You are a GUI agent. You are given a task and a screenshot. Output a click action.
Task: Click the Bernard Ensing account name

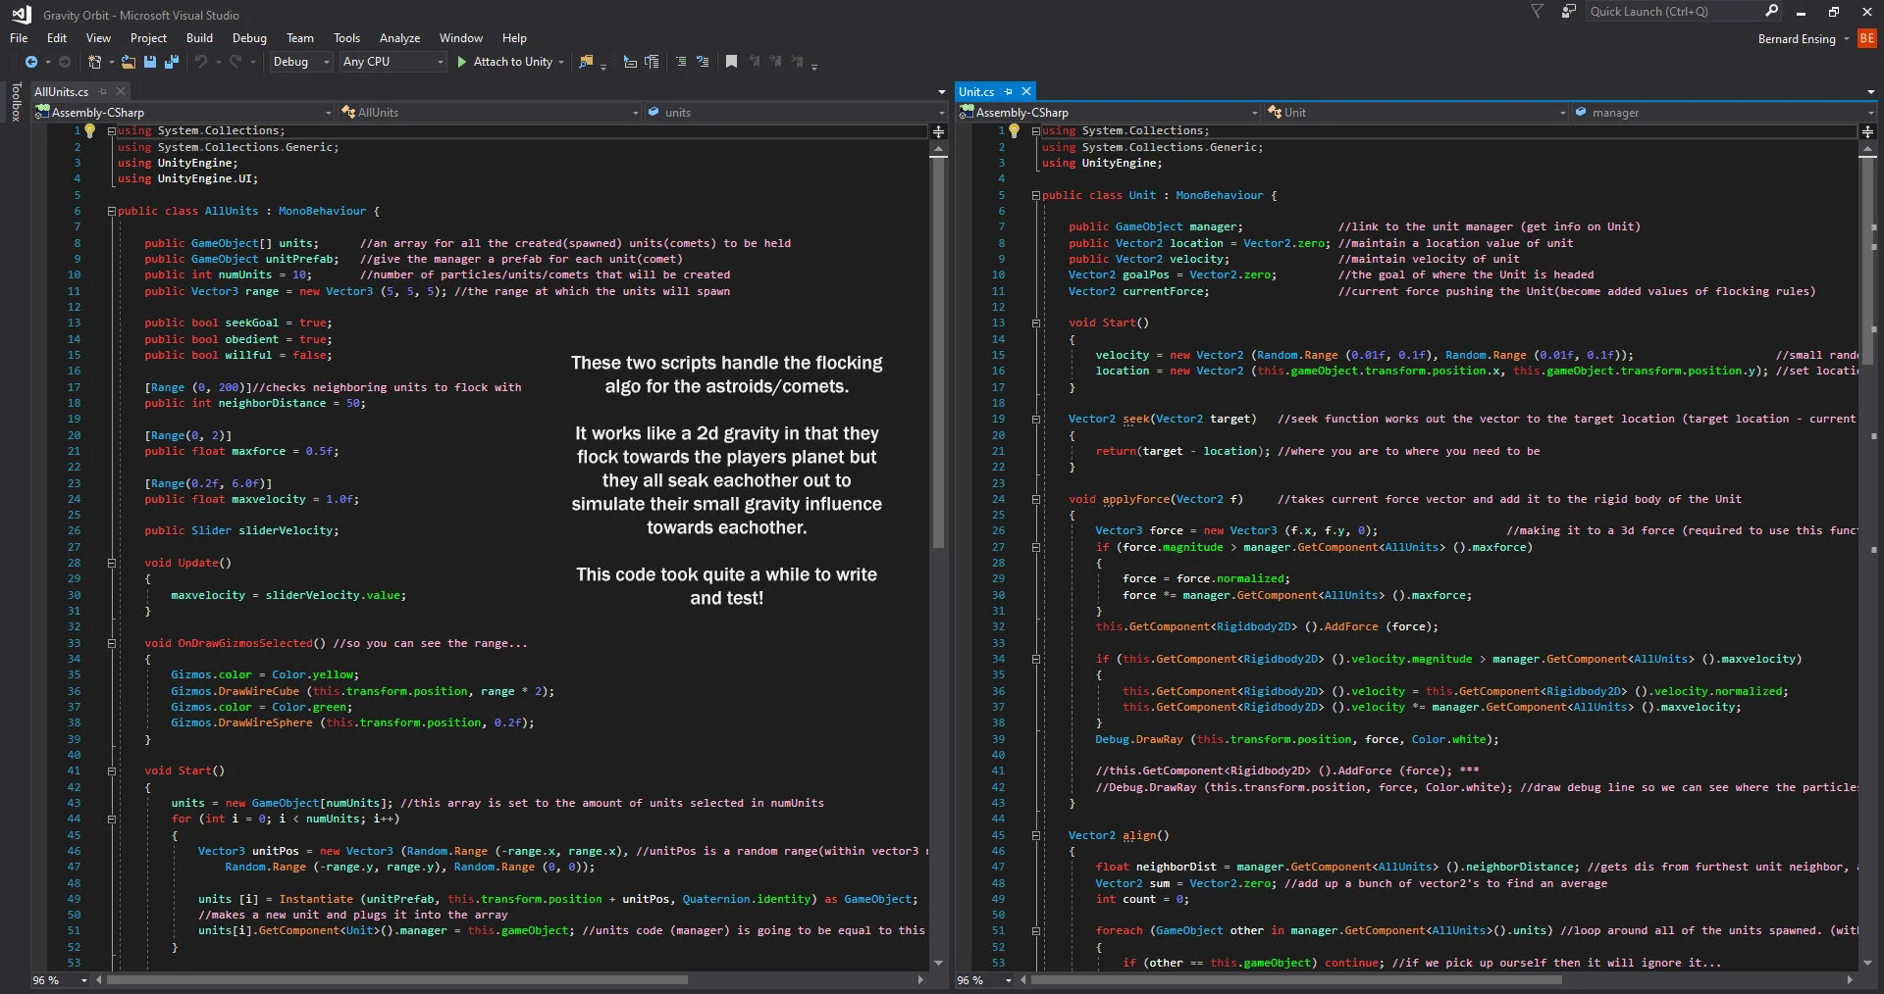pyautogui.click(x=1798, y=38)
